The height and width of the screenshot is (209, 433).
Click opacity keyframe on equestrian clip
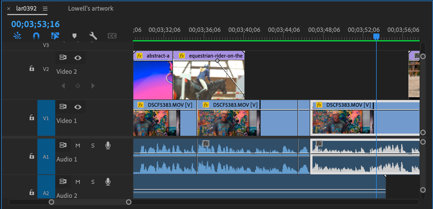217,60
